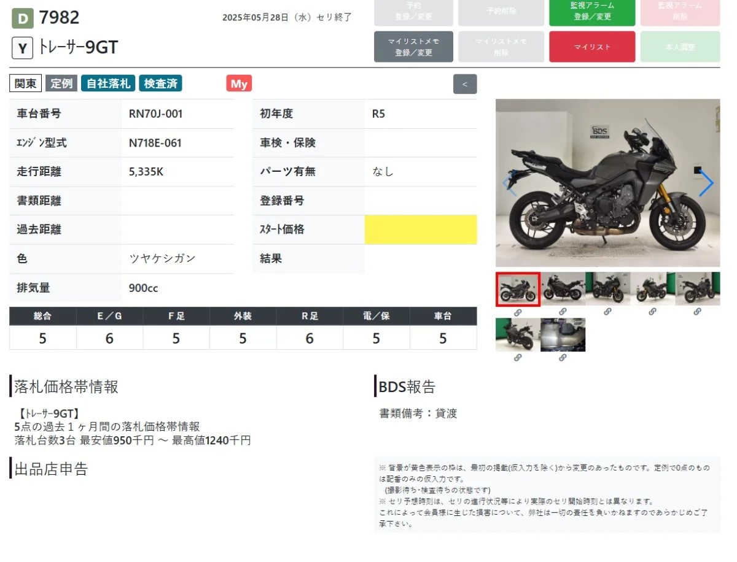
Task: Click the yellow スタート価格 field
Action: (x=420, y=230)
